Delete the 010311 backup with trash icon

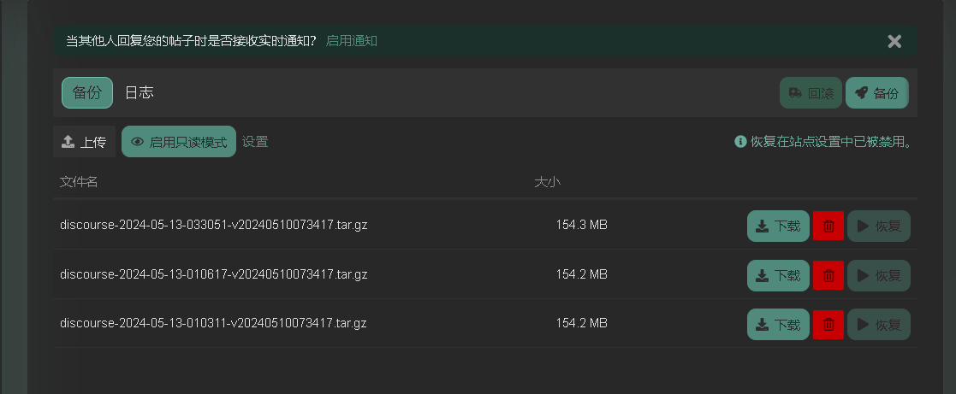828,325
